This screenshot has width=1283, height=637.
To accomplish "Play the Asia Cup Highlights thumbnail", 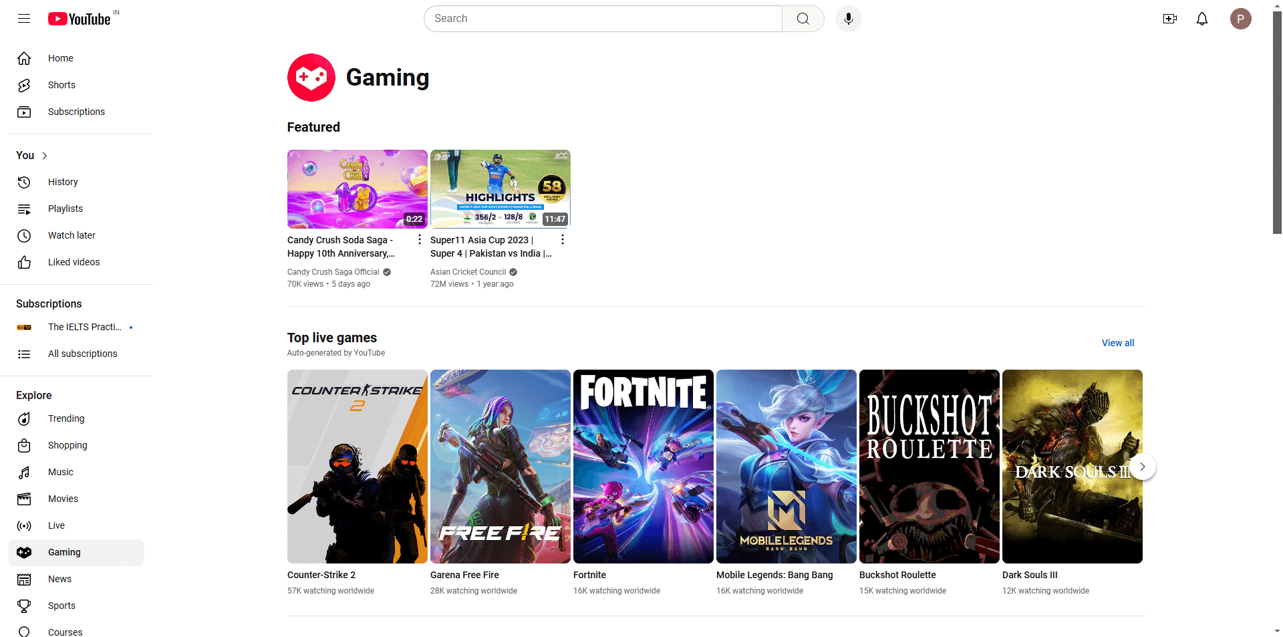I will (501, 189).
